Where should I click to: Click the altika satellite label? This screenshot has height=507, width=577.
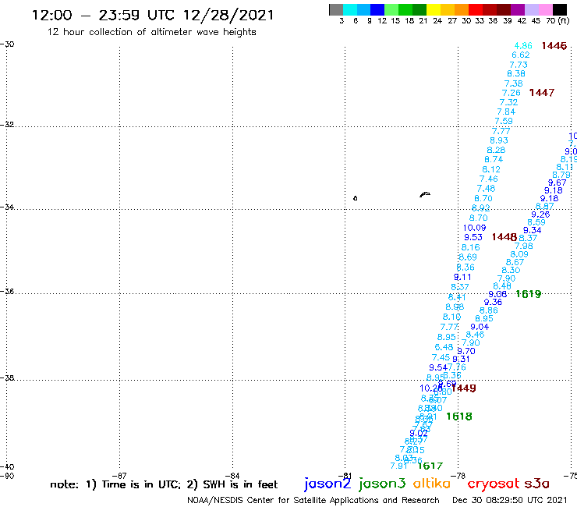point(432,483)
